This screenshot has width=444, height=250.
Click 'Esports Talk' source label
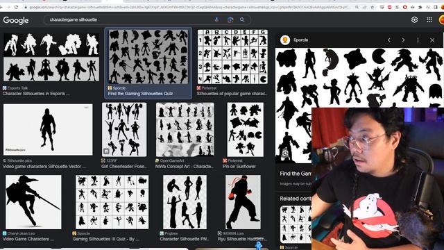(x=17, y=88)
